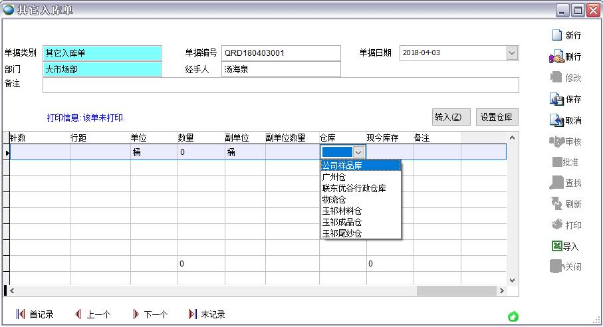Click the 新行 (new row) icon
603x327 pixels.
point(556,35)
